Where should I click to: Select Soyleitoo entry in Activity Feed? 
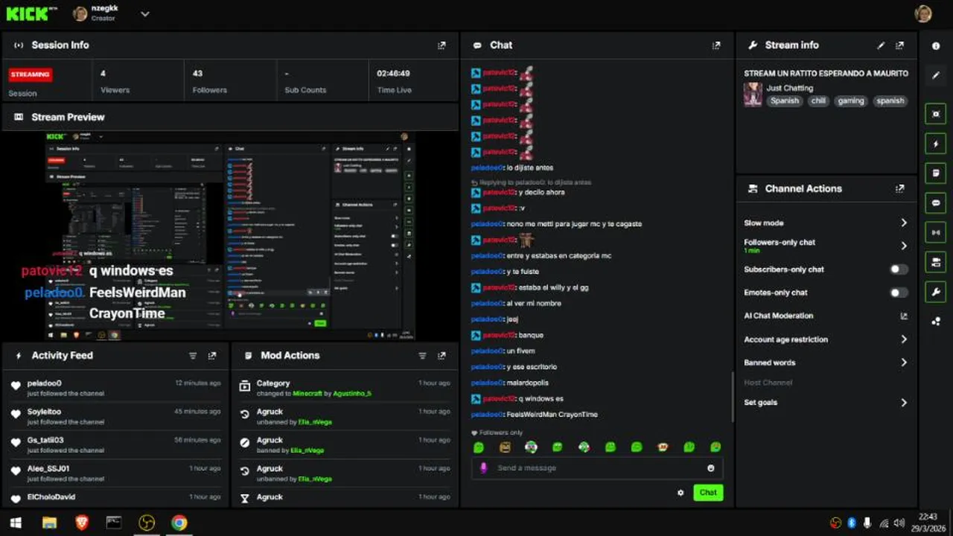(116, 416)
